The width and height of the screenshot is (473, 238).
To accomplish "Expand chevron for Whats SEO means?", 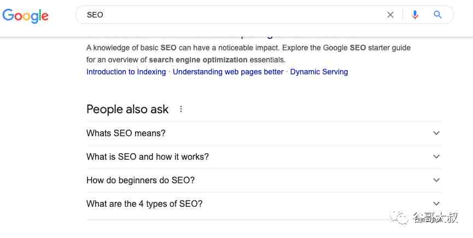I will coord(436,133).
